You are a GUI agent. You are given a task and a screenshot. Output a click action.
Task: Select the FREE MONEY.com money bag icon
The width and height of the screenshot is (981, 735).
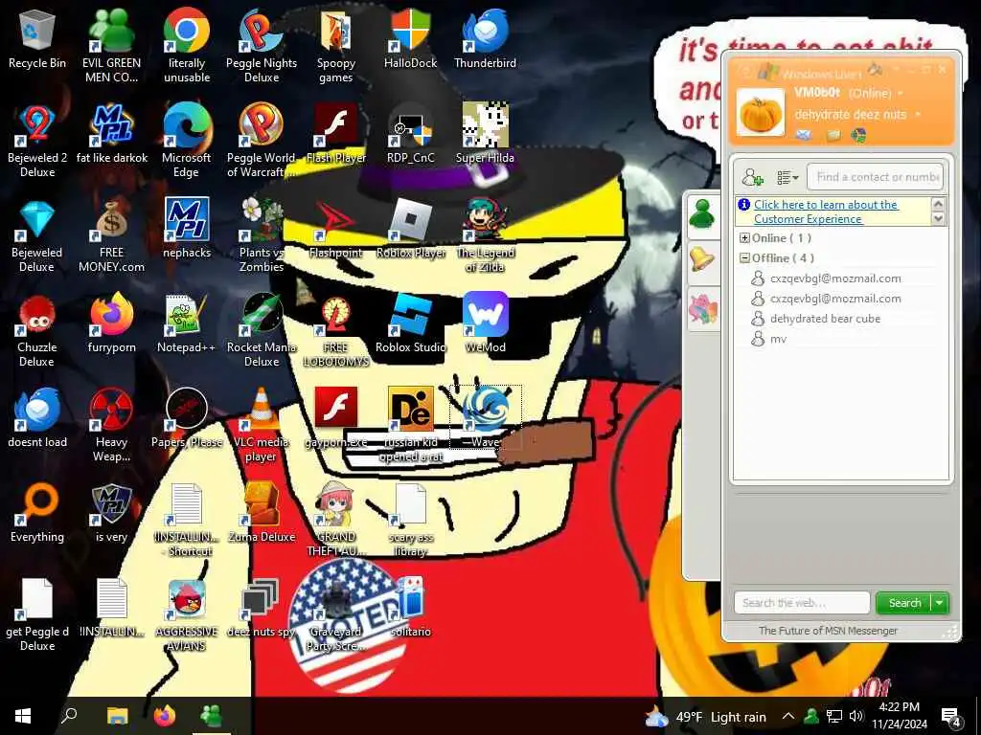click(x=111, y=235)
